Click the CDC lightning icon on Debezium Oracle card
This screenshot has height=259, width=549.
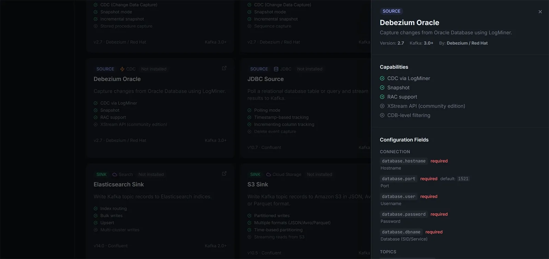pos(122,69)
